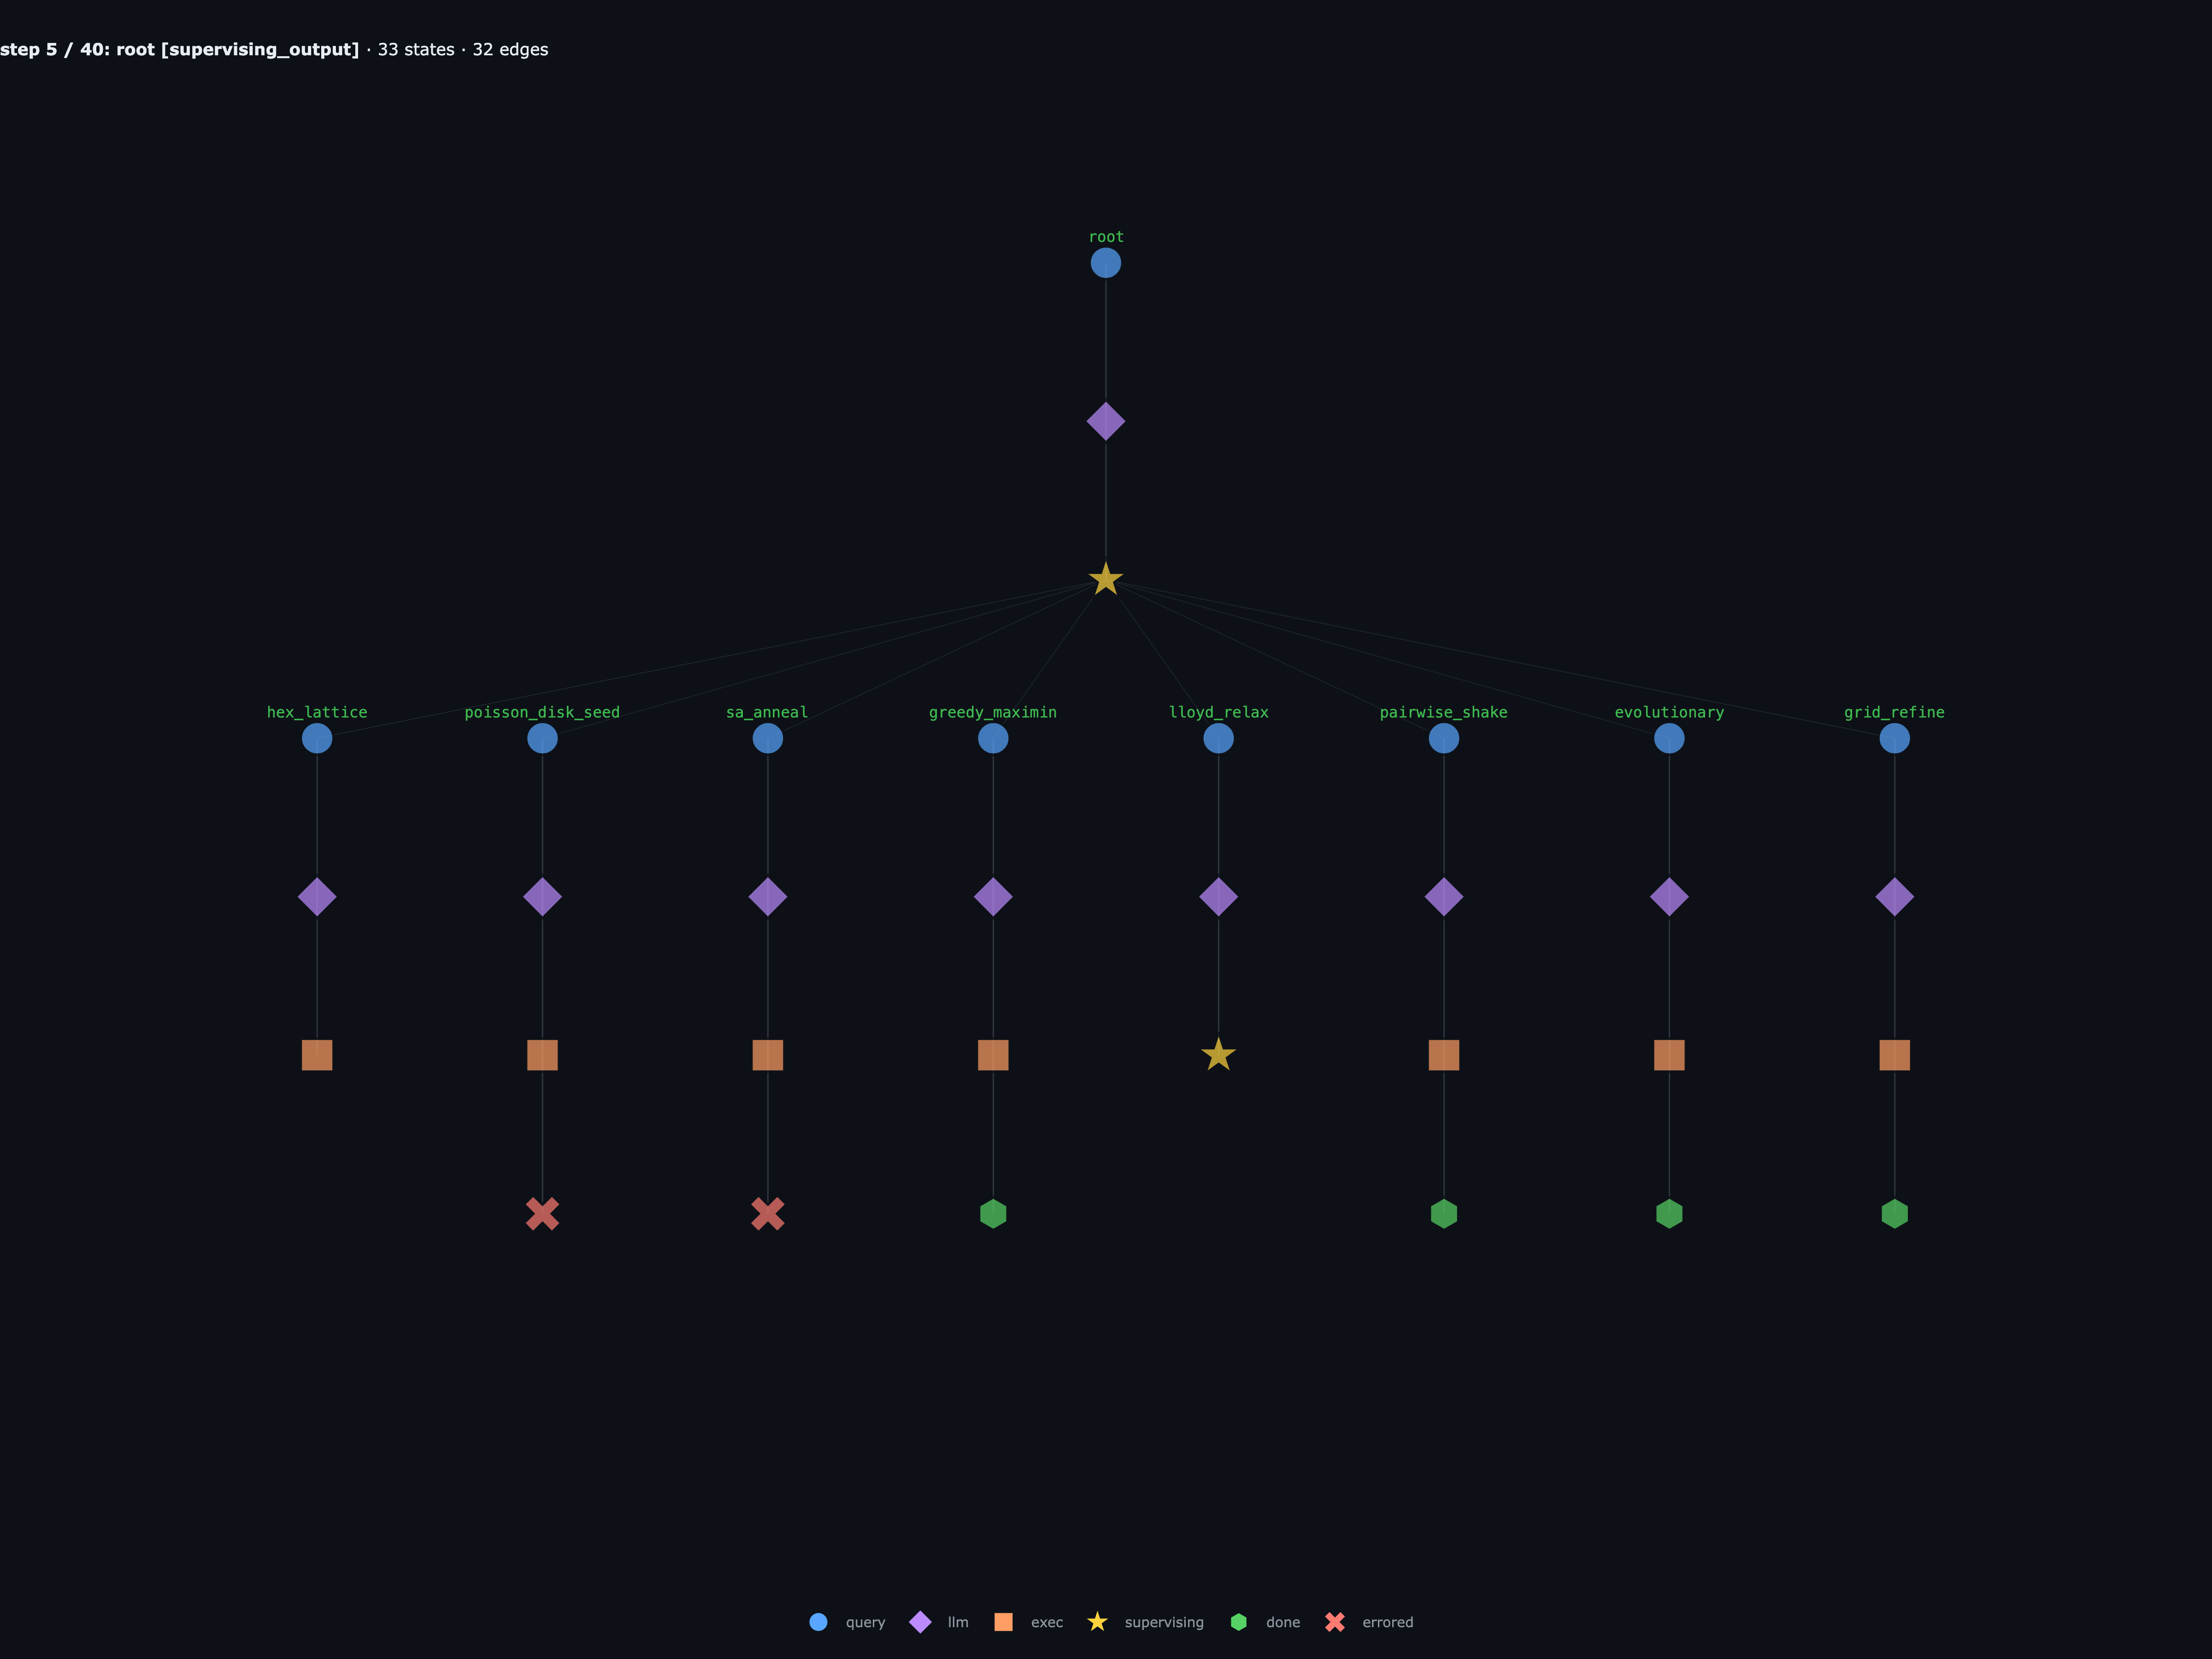Click the greedy_maximin query circle
The width and height of the screenshot is (2212, 1659).
coord(993,738)
